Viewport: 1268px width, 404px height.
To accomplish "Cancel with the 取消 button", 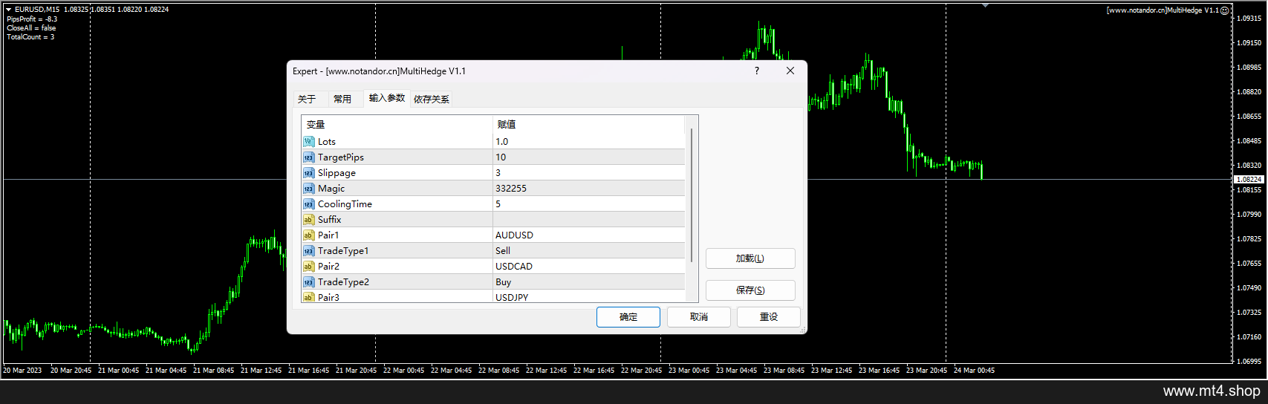I will pyautogui.click(x=699, y=317).
